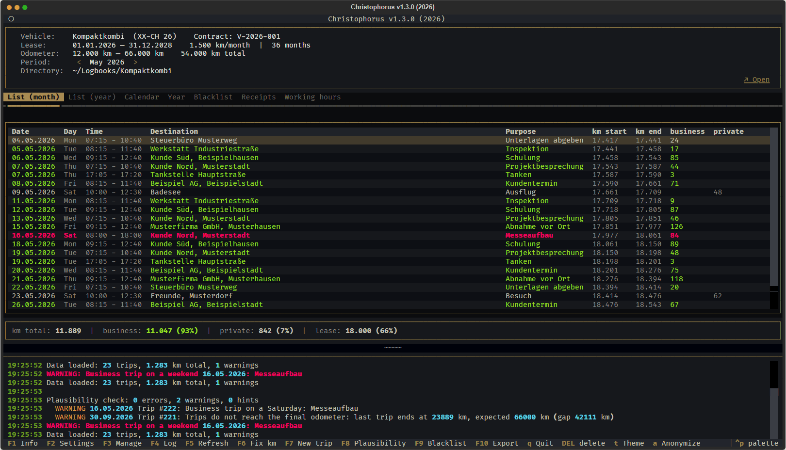Select 15.05.2026 Musterfirma GmbH, Musterhausen row
Image resolution: width=786 pixels, height=450 pixels.
389,226
